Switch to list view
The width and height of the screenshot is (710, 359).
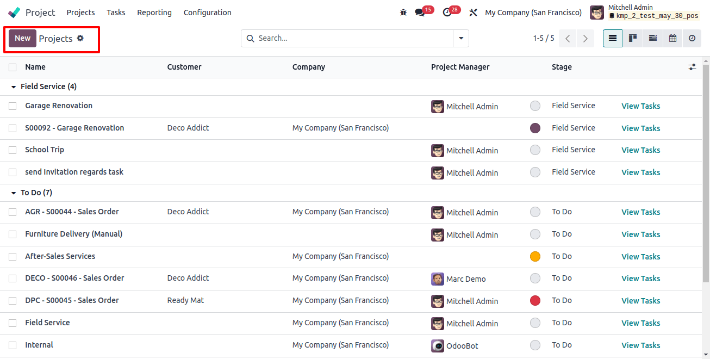(x=613, y=38)
